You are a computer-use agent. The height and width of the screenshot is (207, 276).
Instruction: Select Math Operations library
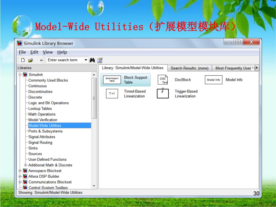click(x=42, y=114)
